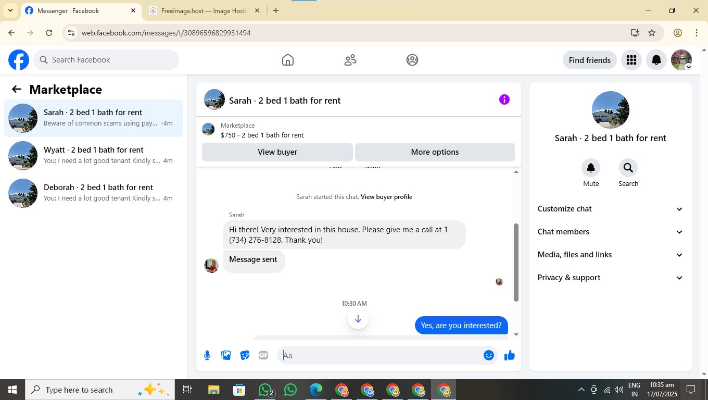Switch to the Messenger | Facebook tab

point(81,10)
